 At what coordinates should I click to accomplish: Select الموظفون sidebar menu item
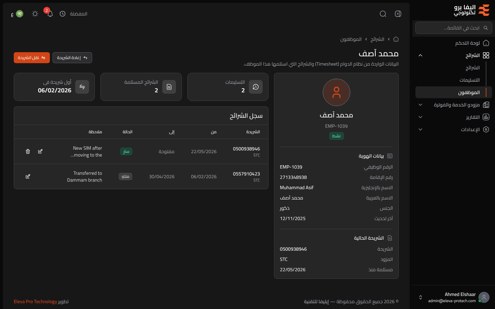(454, 92)
